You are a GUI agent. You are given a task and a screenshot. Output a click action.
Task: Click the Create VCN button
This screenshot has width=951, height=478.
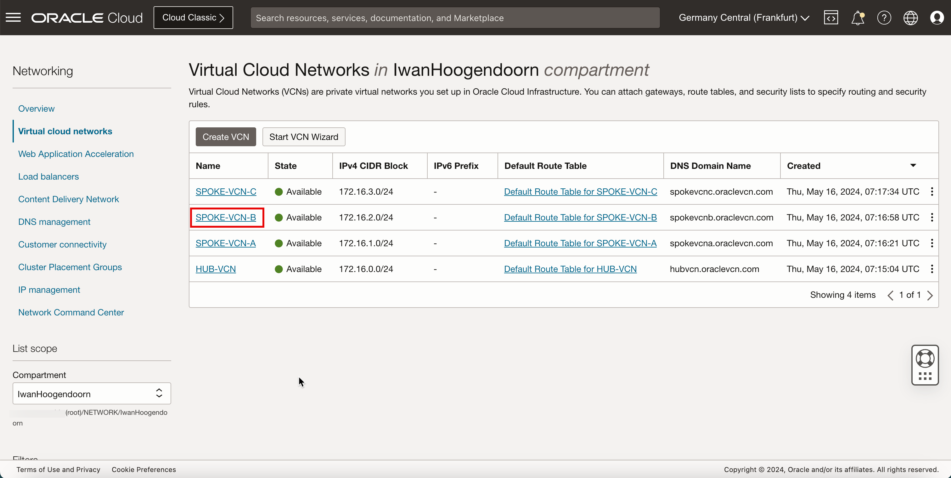pos(226,136)
